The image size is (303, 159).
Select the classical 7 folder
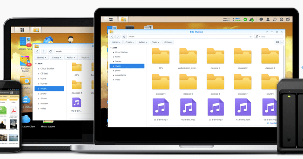click(x=243, y=84)
